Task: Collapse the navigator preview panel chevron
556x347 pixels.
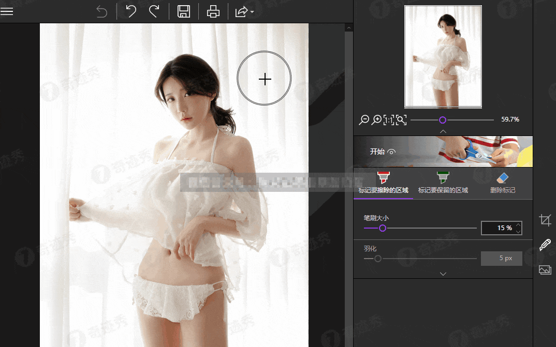Action: click(443, 131)
